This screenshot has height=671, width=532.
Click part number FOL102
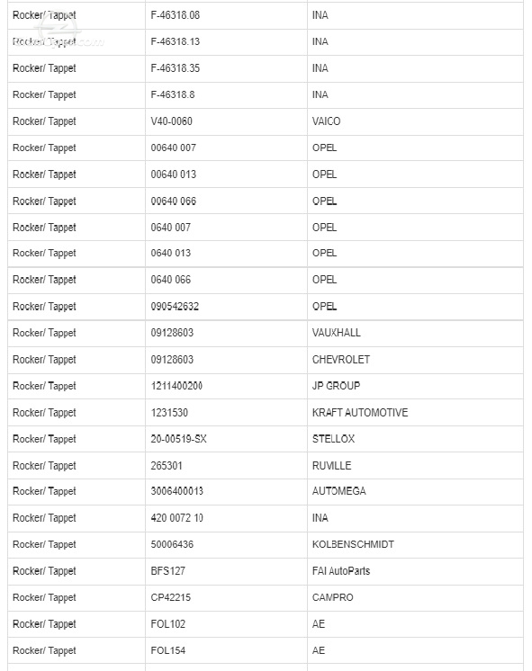tap(168, 624)
